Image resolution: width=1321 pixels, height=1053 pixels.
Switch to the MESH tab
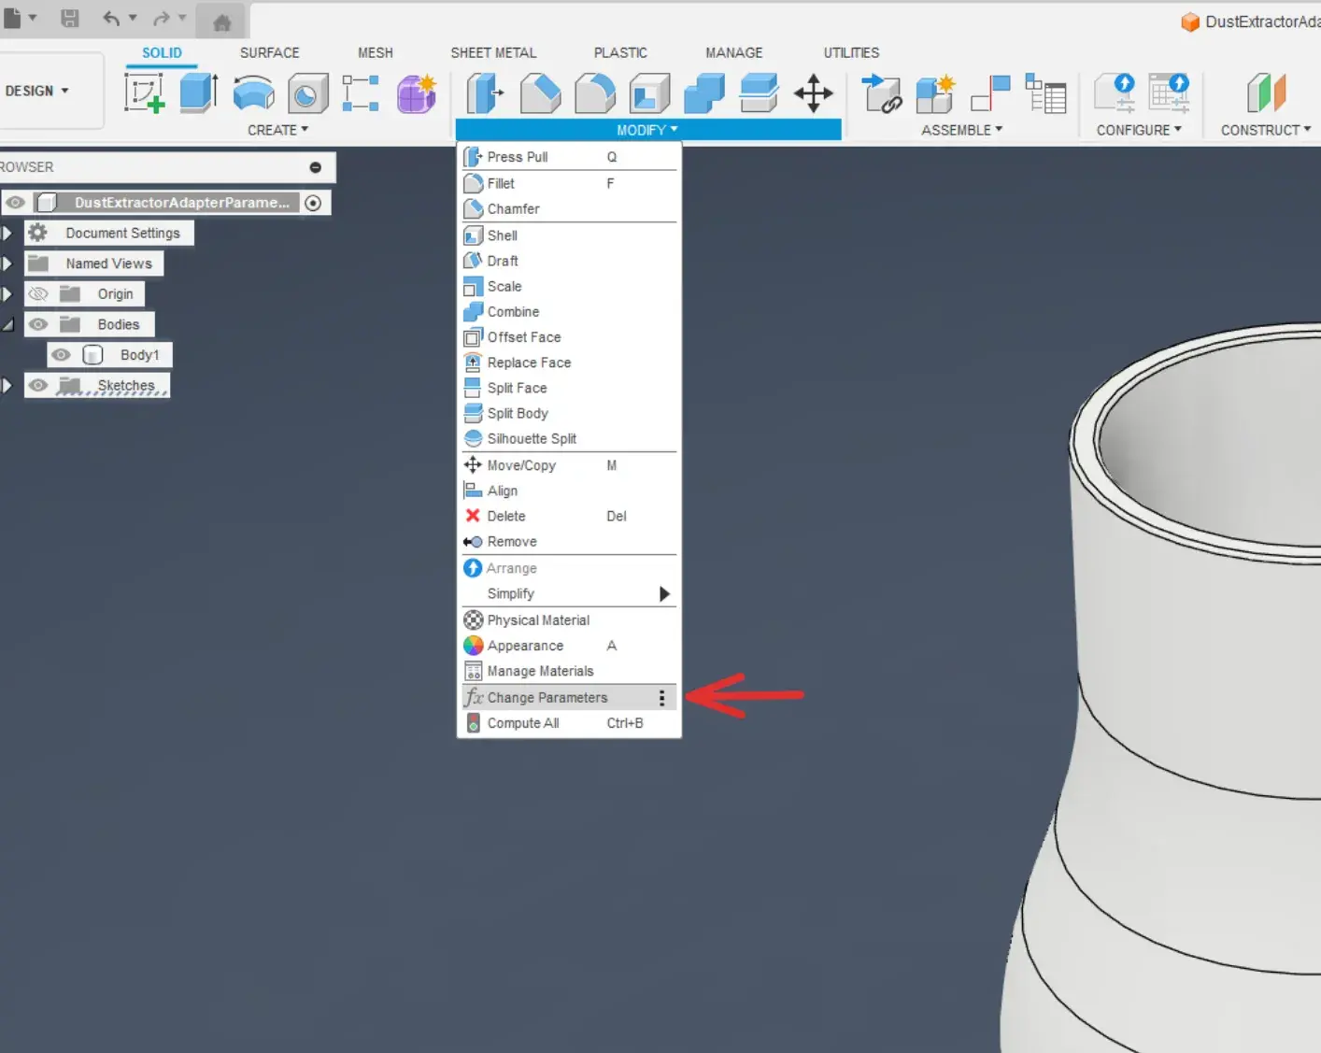375,52
